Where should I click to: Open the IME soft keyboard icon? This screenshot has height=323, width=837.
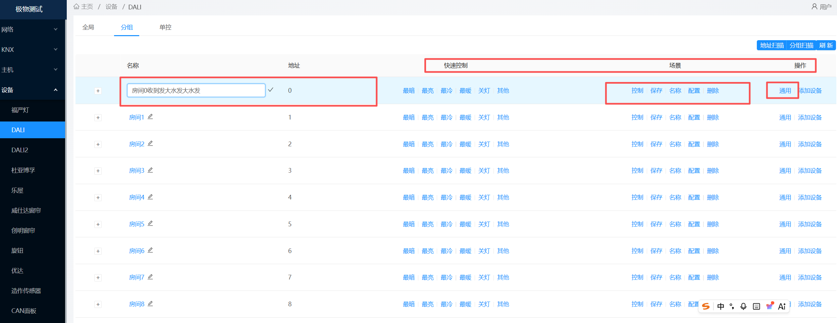(756, 306)
